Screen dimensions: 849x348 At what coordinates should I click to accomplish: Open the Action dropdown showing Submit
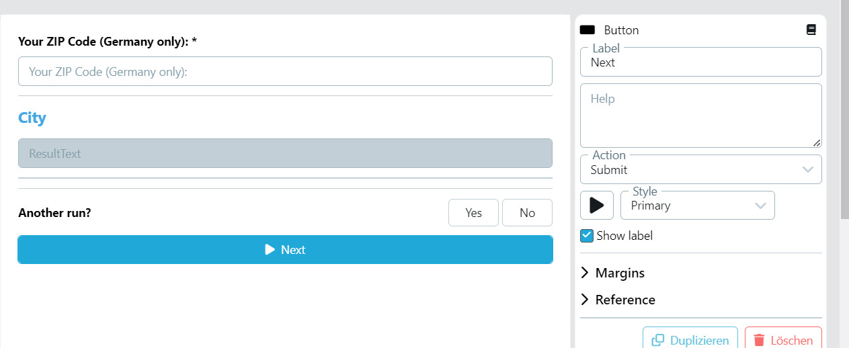pyautogui.click(x=700, y=170)
